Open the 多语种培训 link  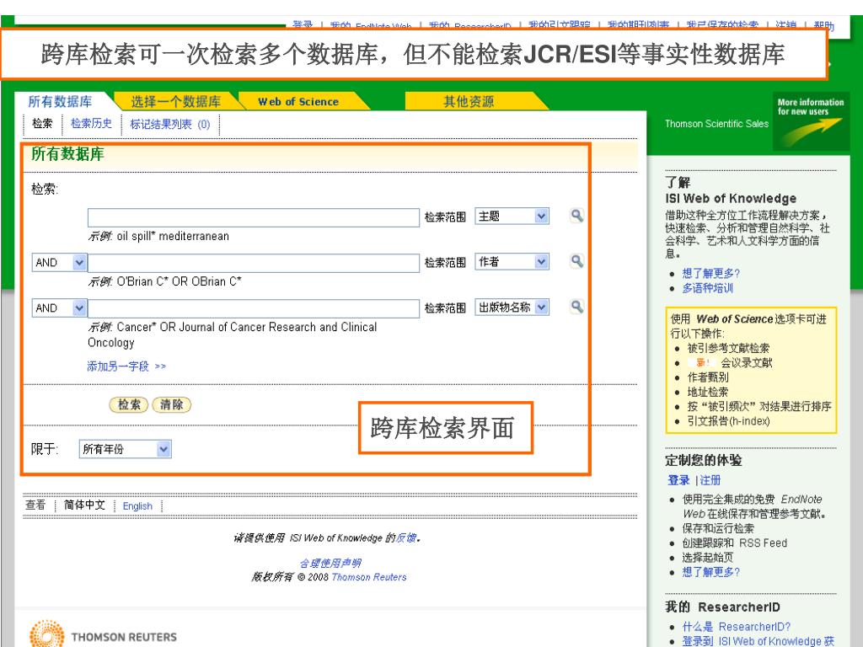707,288
